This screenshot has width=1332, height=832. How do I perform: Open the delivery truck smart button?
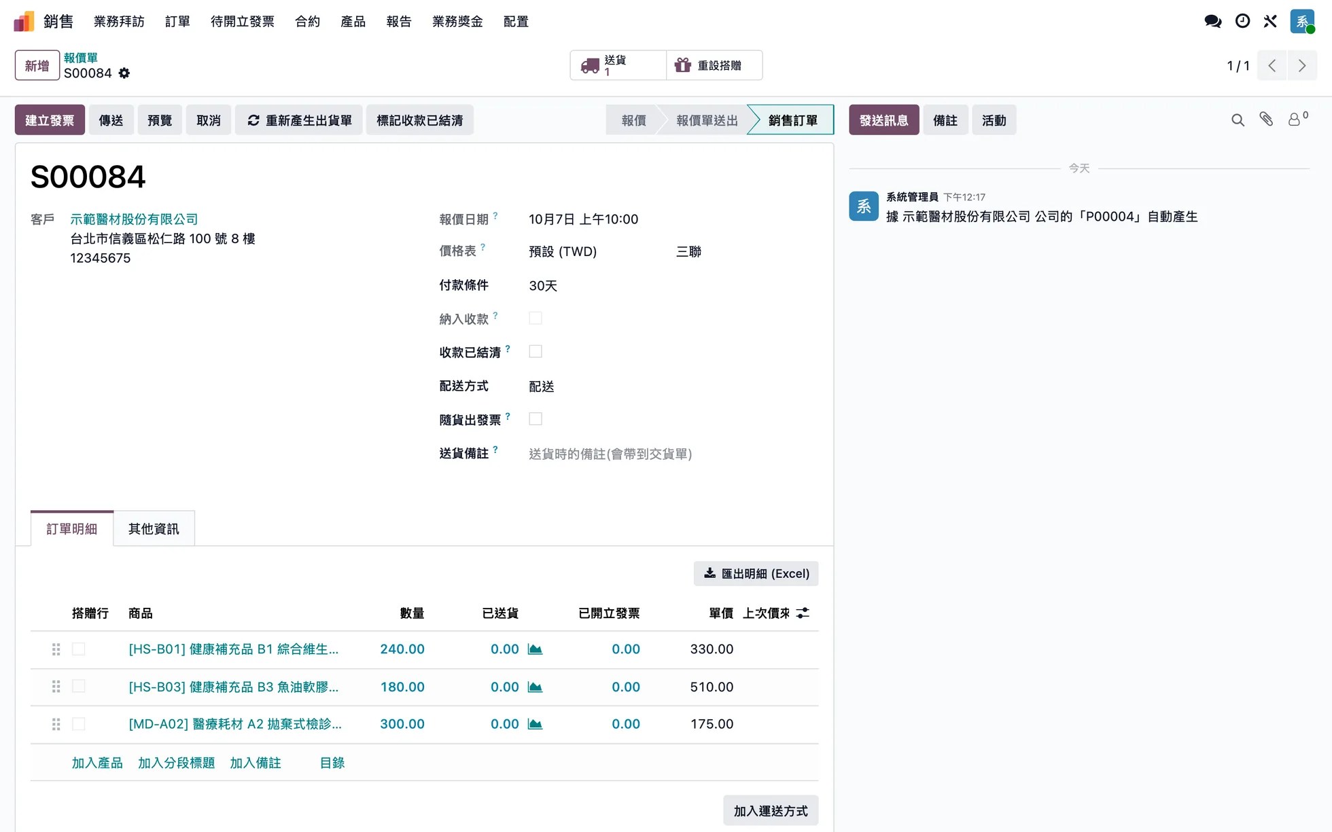618,65
